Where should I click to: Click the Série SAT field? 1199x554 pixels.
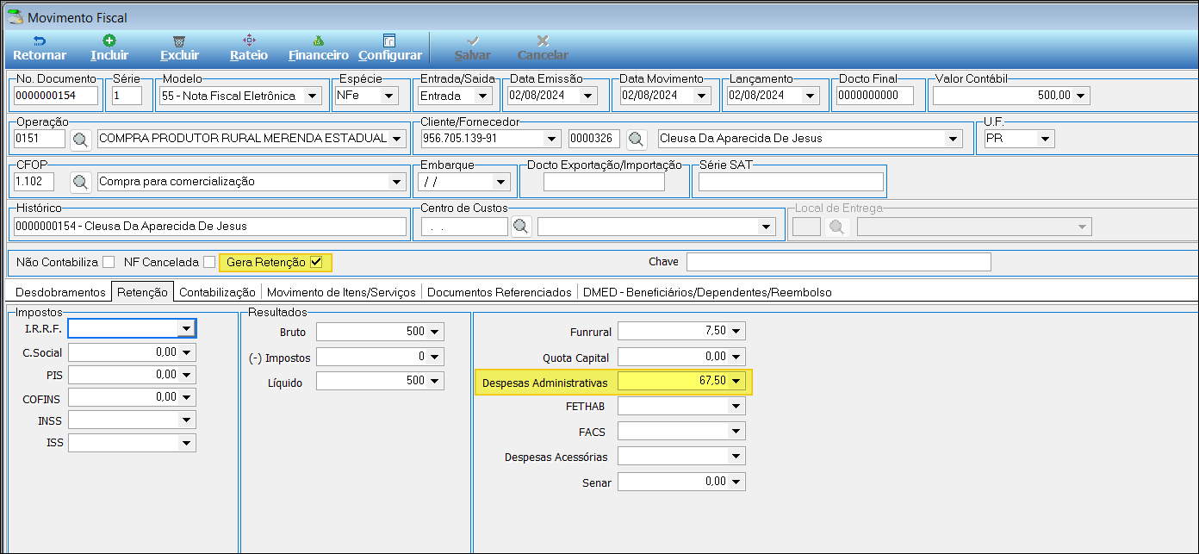[791, 182]
